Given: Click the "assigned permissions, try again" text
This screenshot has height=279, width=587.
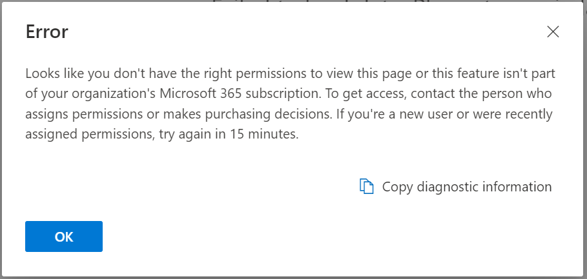Looking at the screenshot, I should tap(110, 135).
